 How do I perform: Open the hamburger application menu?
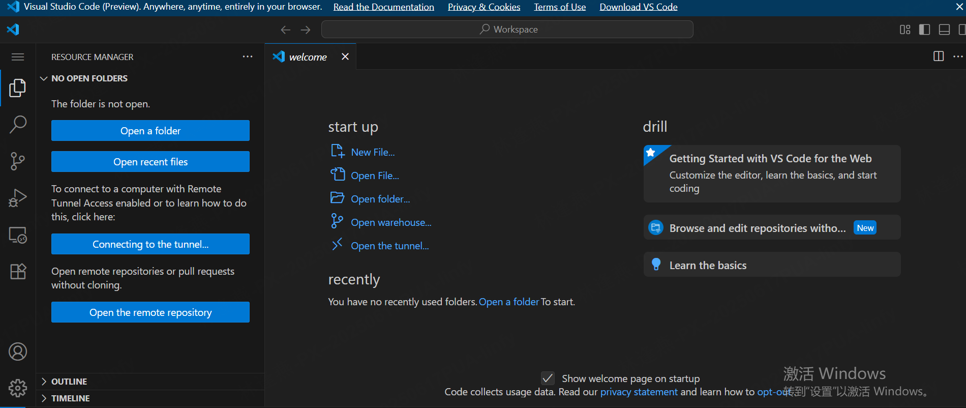pyautogui.click(x=18, y=57)
